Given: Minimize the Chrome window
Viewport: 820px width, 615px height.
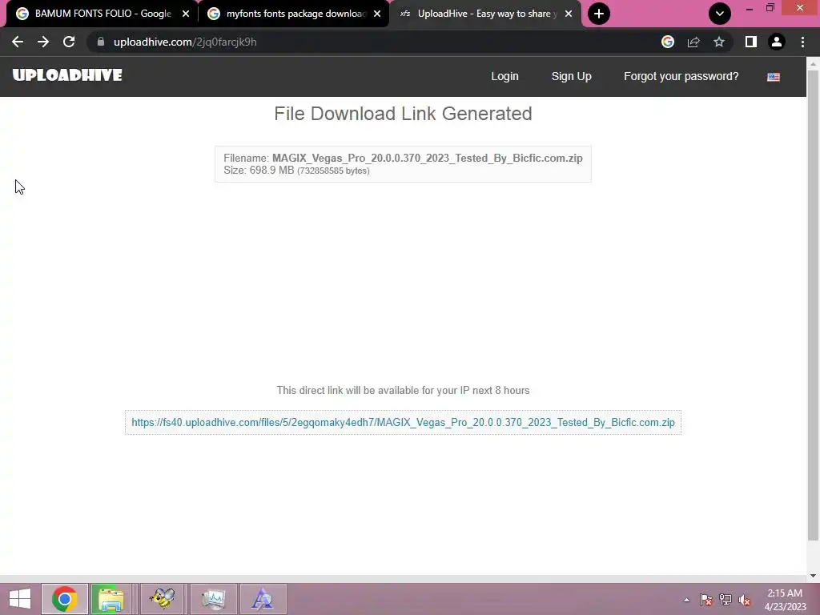Looking at the screenshot, I should pos(749,8).
